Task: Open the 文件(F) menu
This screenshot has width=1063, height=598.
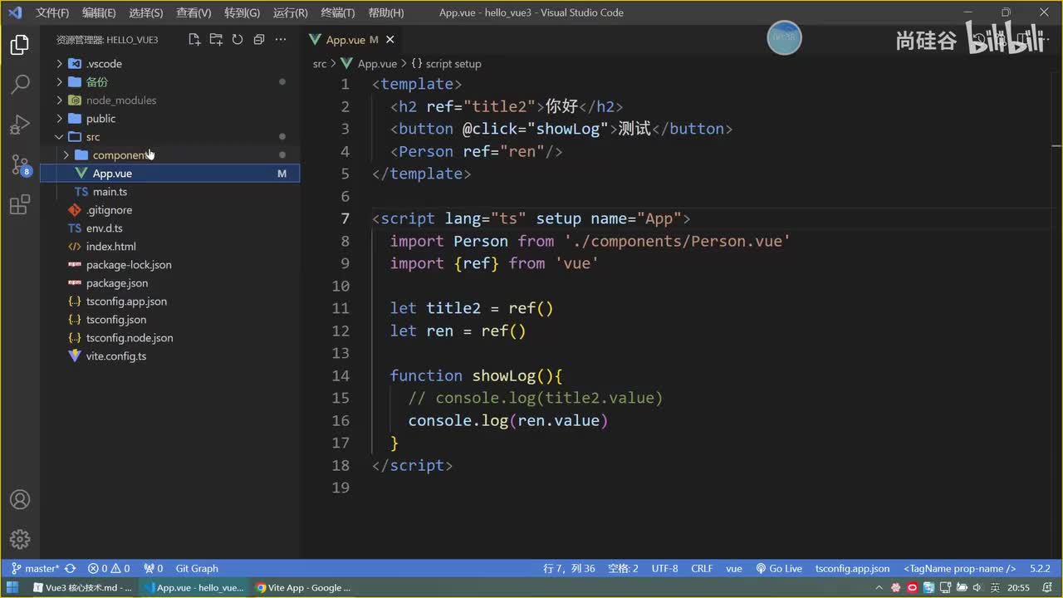Action: (52, 12)
